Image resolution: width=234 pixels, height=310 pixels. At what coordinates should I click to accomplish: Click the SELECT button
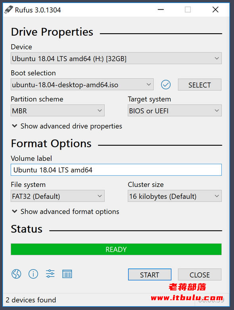click(x=199, y=85)
